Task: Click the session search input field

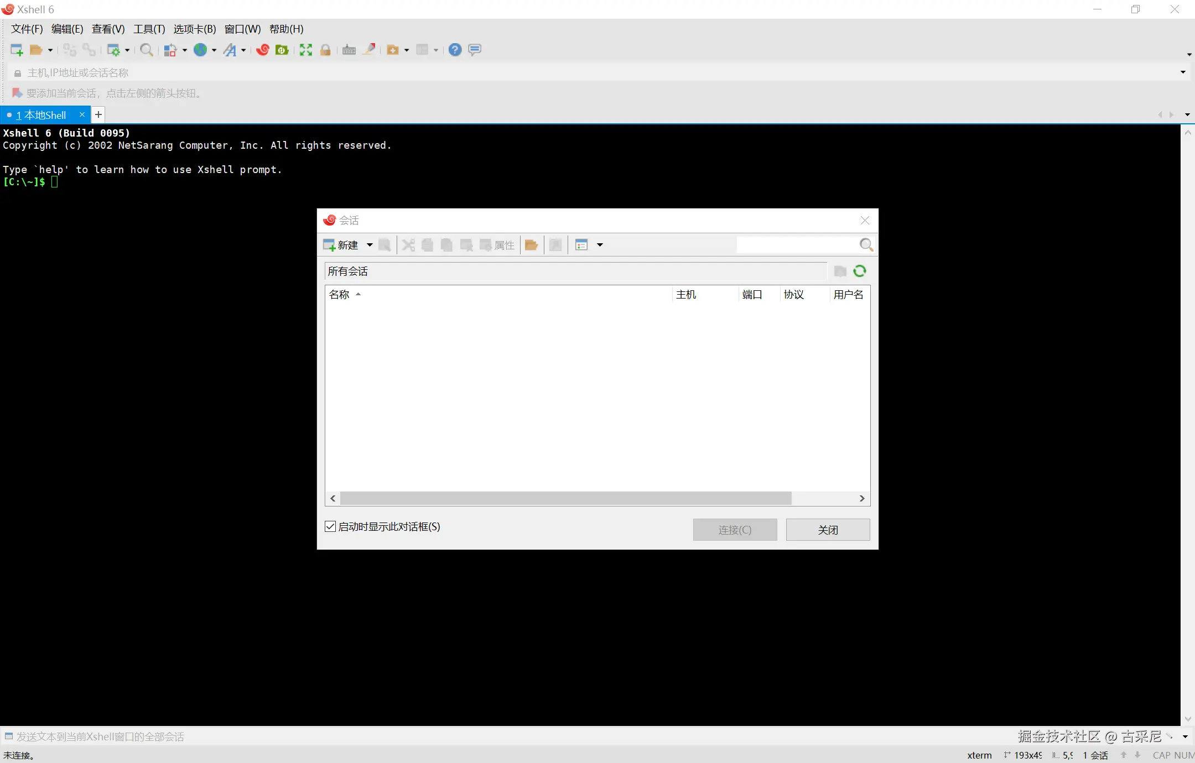Action: tap(797, 245)
